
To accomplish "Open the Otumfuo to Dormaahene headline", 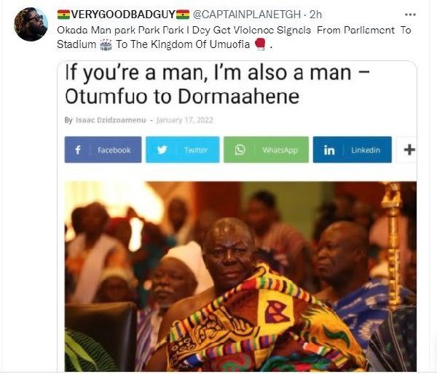I will point(217,84).
